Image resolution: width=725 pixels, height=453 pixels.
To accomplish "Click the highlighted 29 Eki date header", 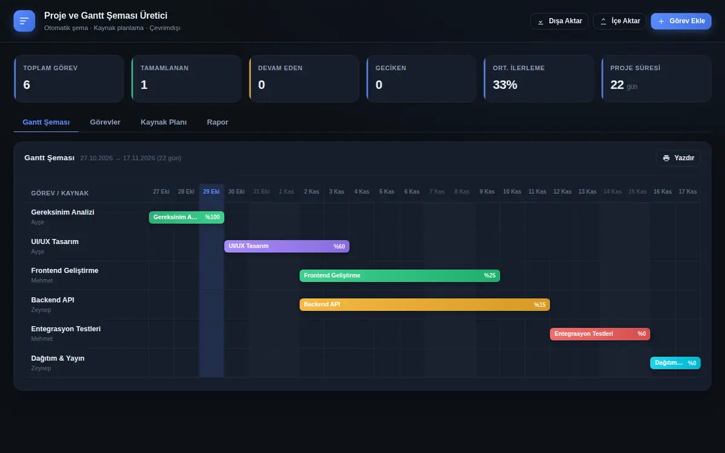I will [x=211, y=191].
